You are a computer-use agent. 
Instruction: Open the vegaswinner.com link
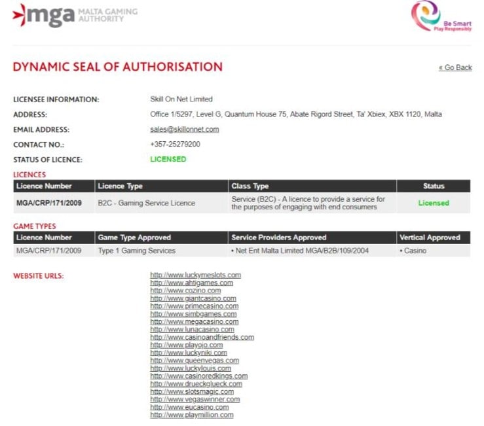pos(195,399)
